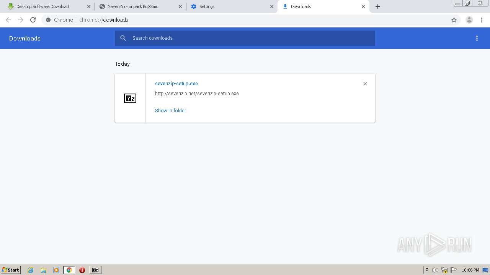490x275 pixels.
Task: Click the chrome://downloads address bar
Action: coord(245,20)
